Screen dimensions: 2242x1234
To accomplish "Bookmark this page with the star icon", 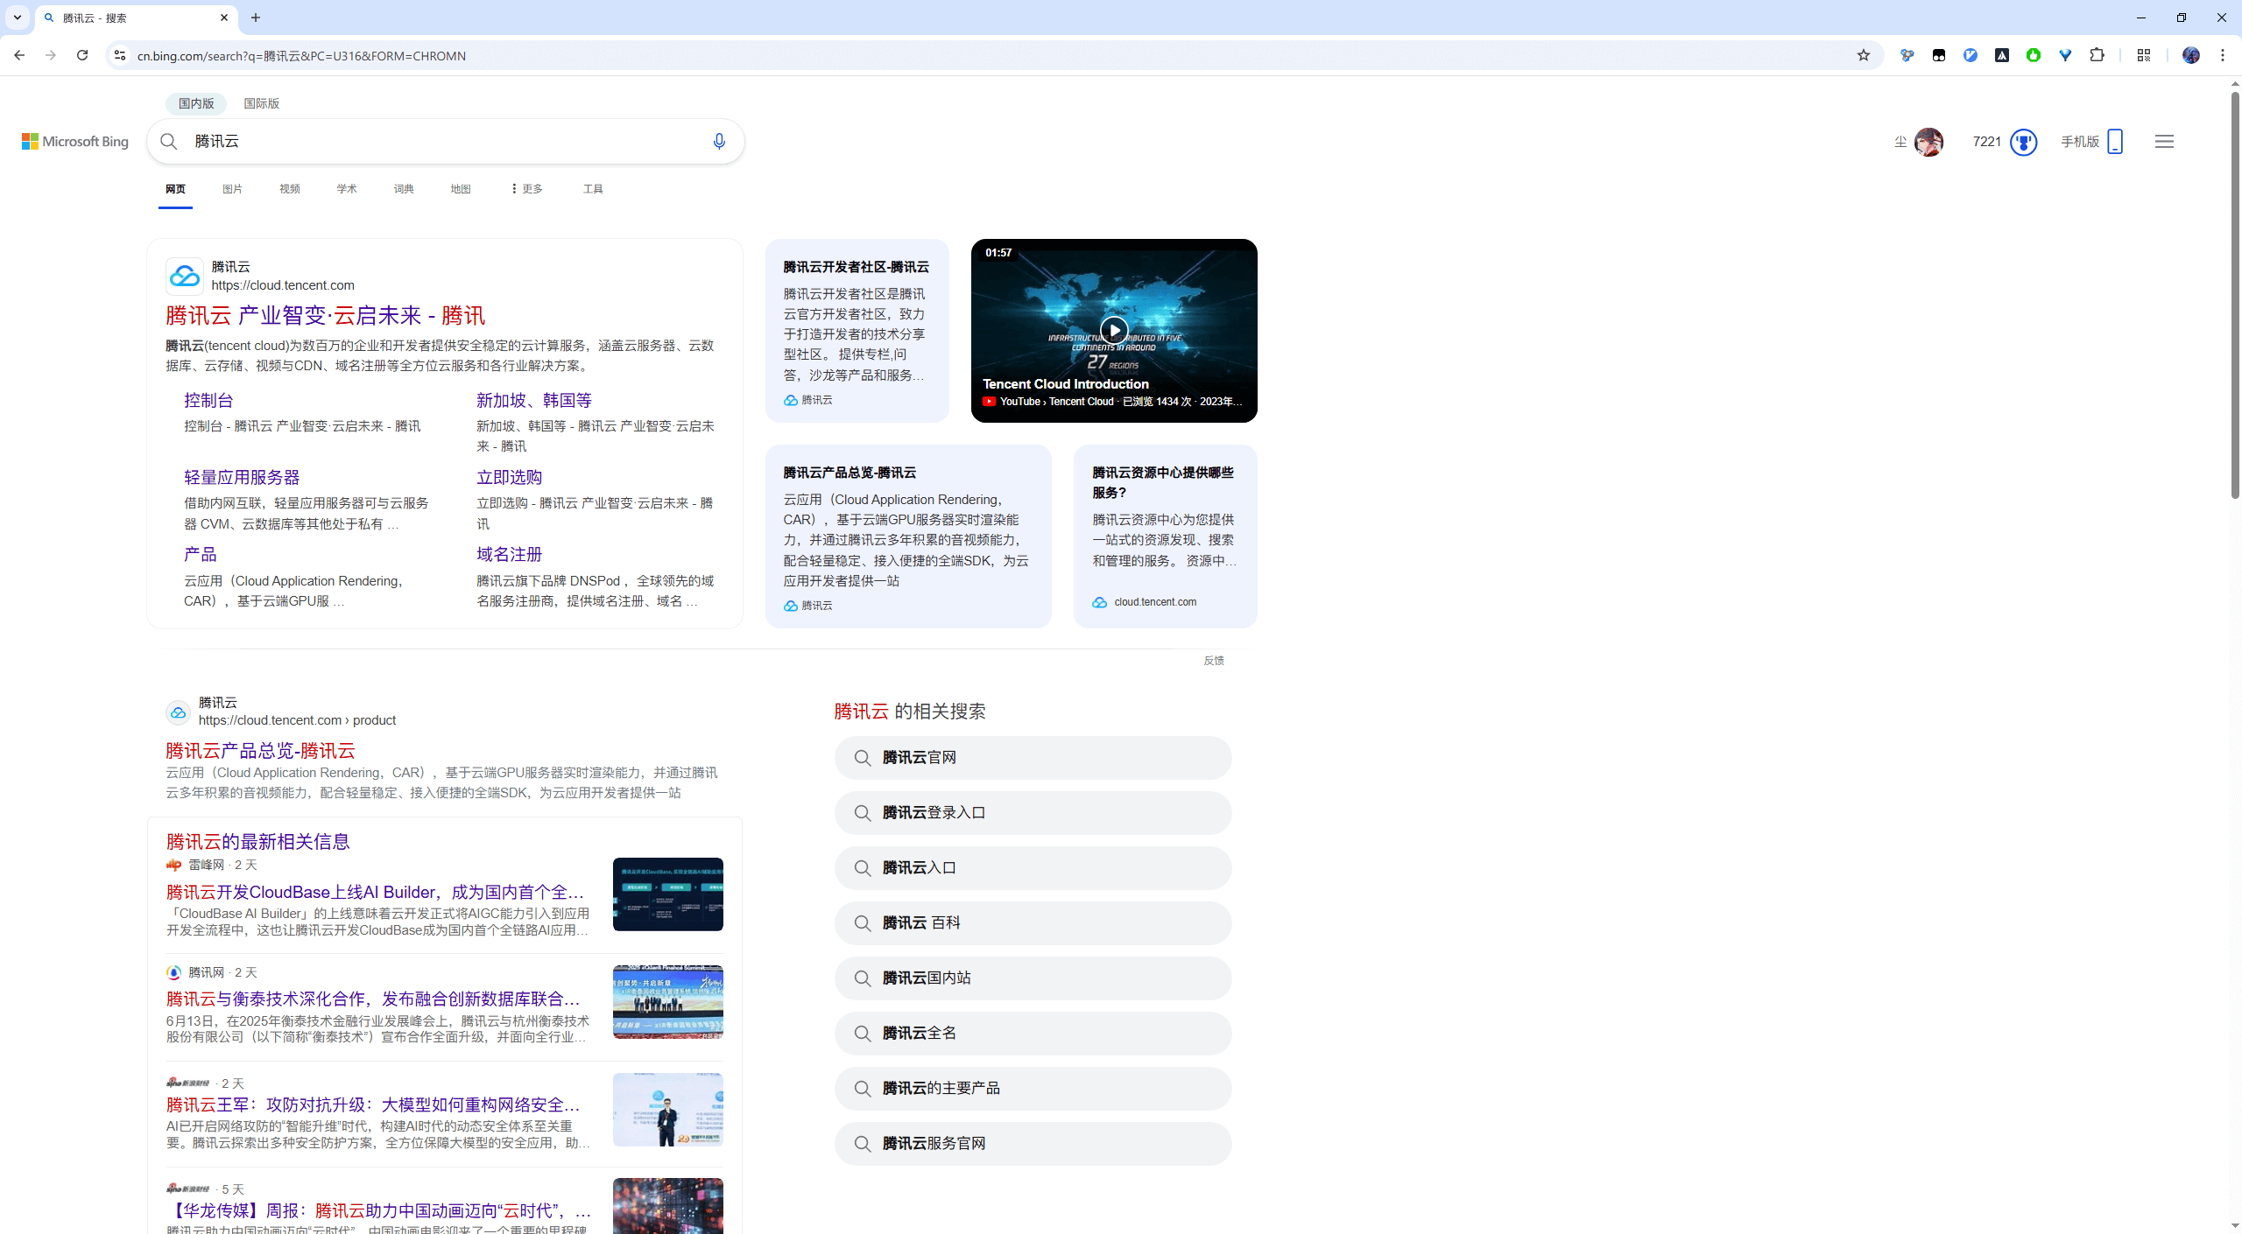I will pyautogui.click(x=1863, y=55).
